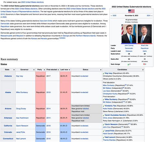
Task: Follow the 'have term limits' link
Action: (x=46, y=21)
